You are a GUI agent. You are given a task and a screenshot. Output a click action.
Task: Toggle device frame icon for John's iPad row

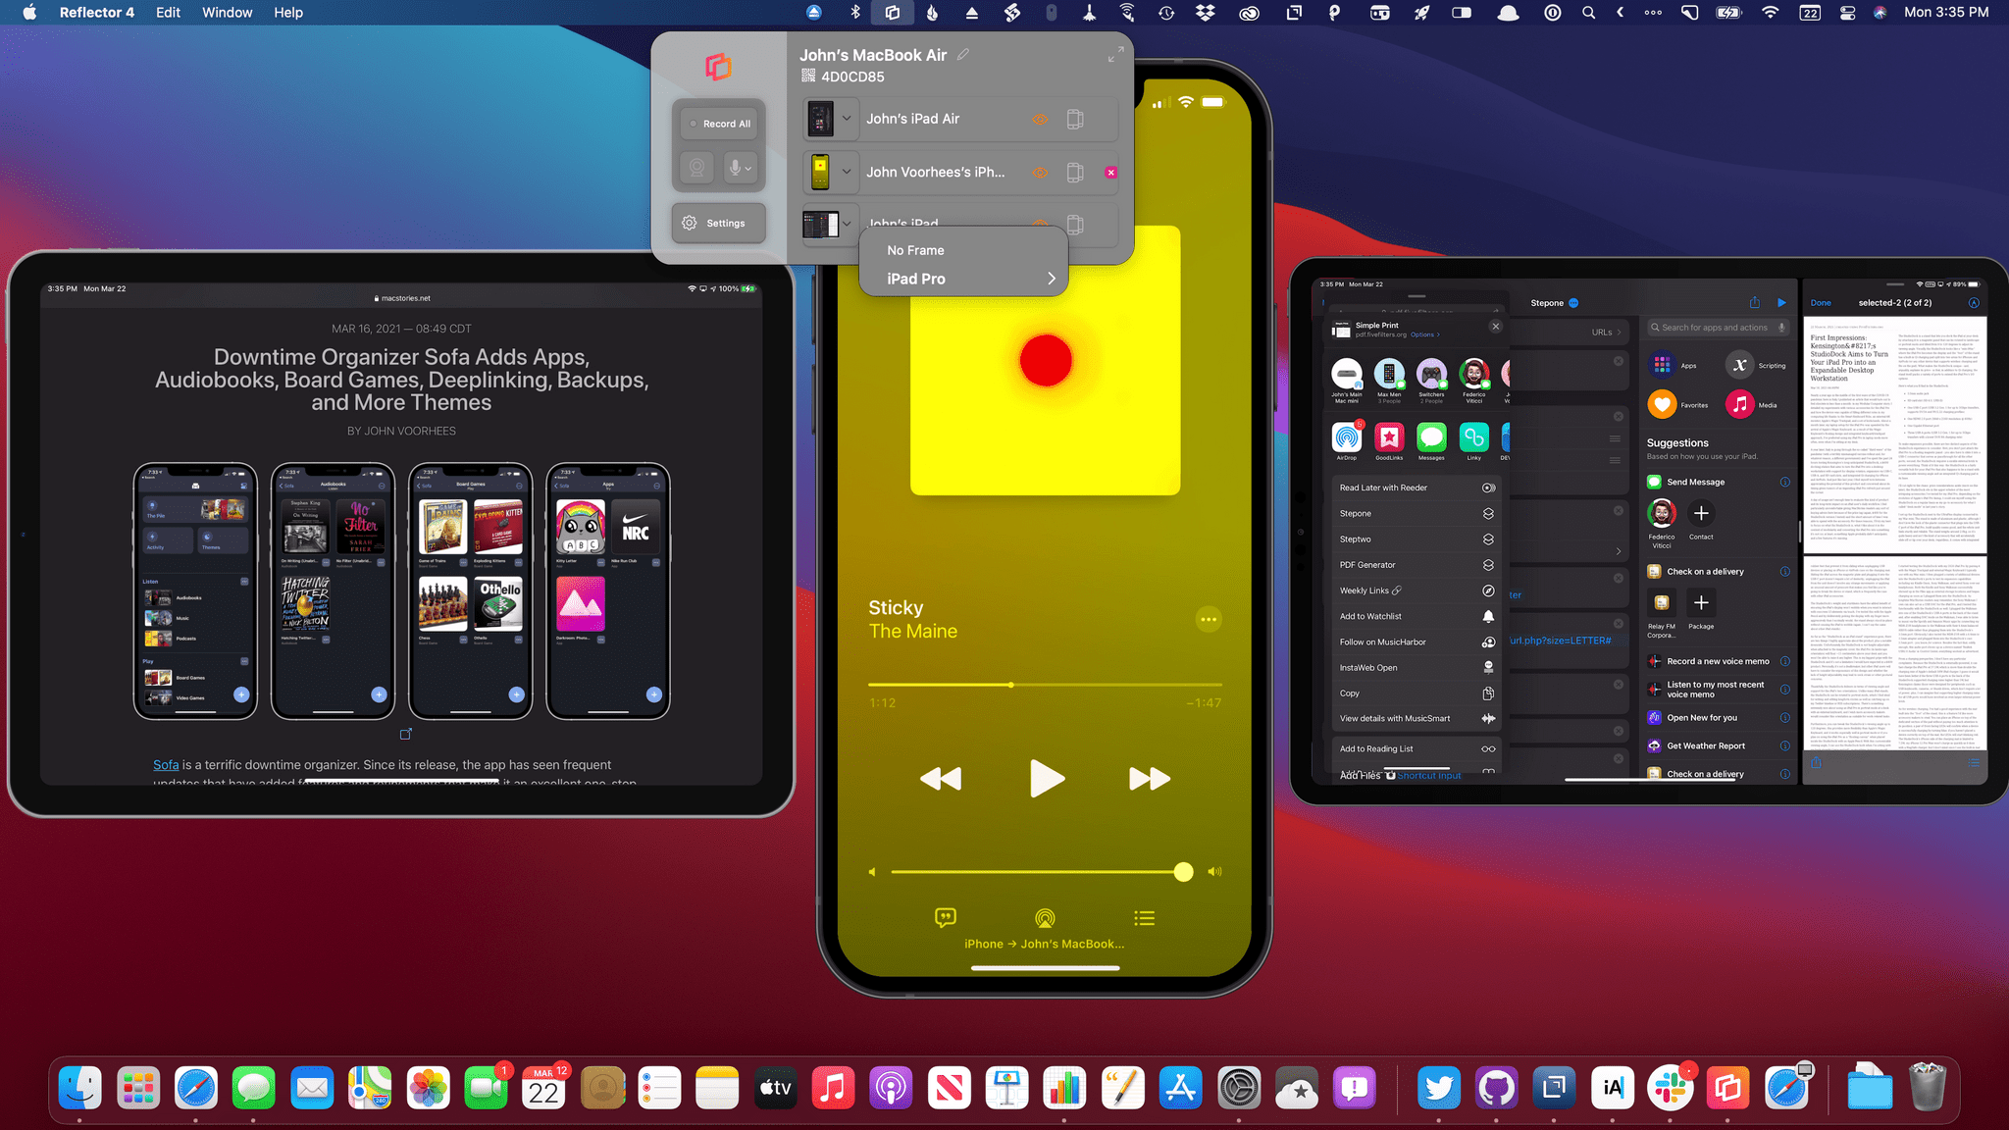click(x=1075, y=224)
